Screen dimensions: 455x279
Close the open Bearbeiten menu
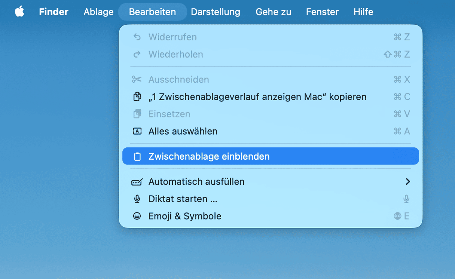(x=152, y=12)
